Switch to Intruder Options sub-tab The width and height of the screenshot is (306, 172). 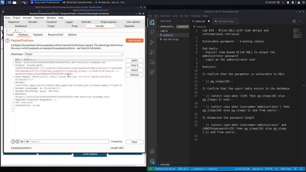tap(72, 34)
